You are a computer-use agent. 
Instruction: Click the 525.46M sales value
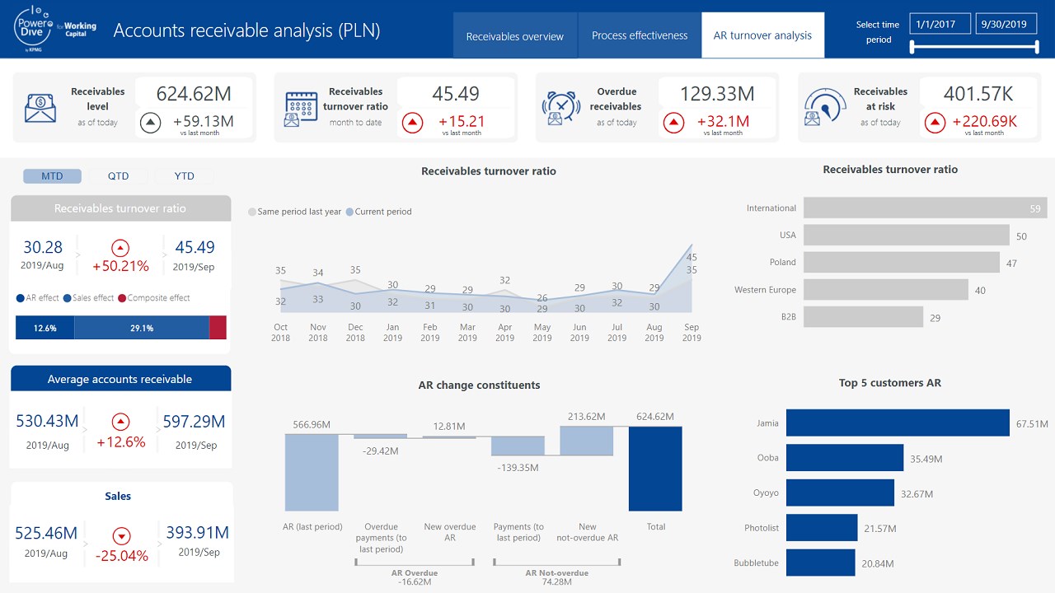47,532
